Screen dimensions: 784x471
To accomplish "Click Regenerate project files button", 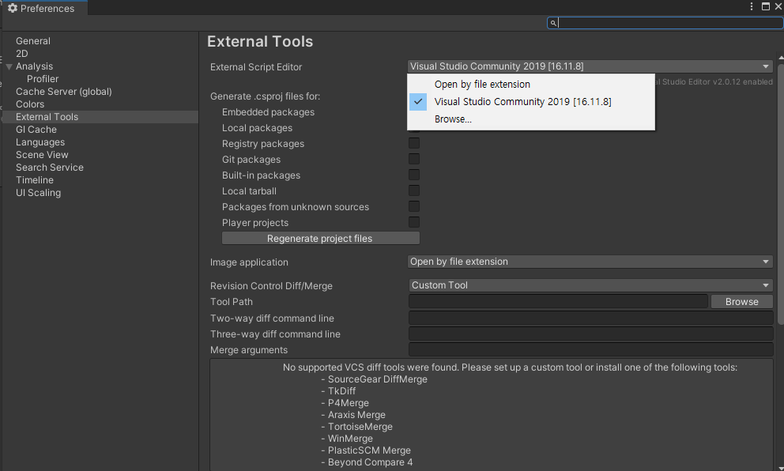I will click(x=321, y=239).
